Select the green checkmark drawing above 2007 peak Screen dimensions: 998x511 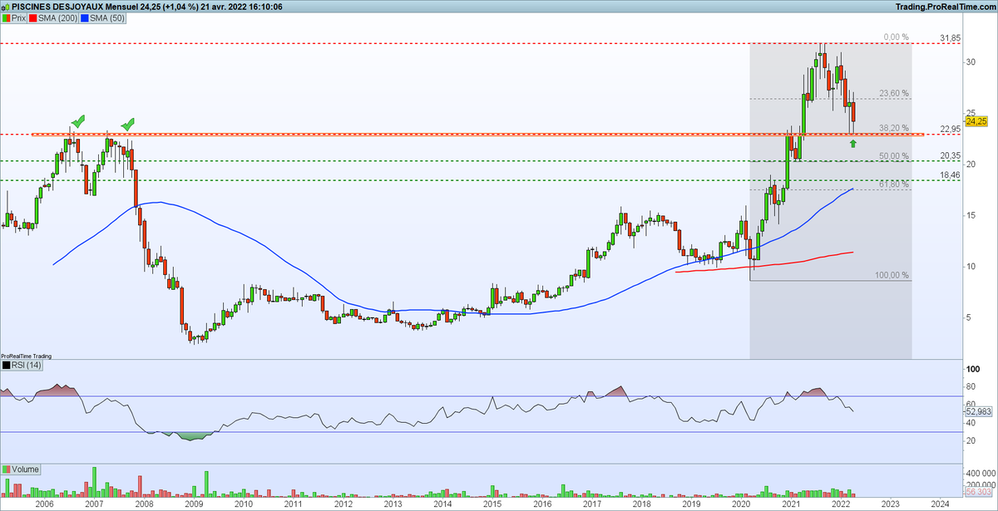(127, 125)
